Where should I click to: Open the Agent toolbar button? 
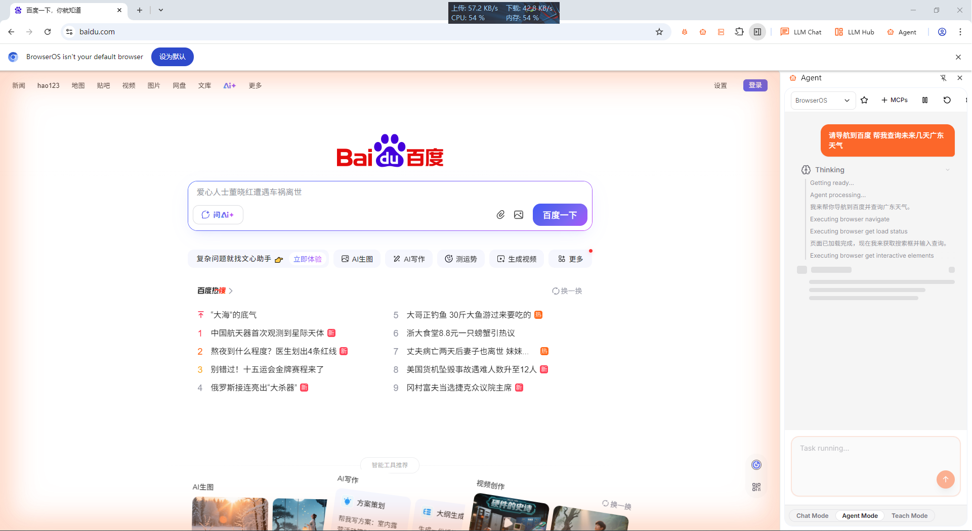(902, 32)
